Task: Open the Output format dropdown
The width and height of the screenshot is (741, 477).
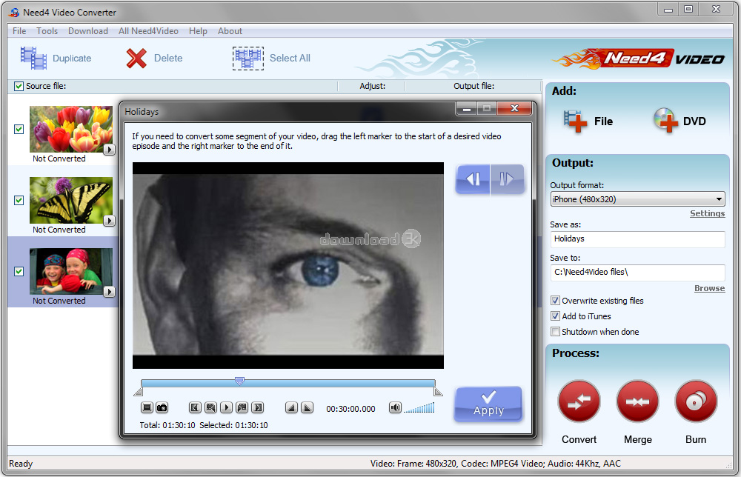Action: (x=637, y=199)
